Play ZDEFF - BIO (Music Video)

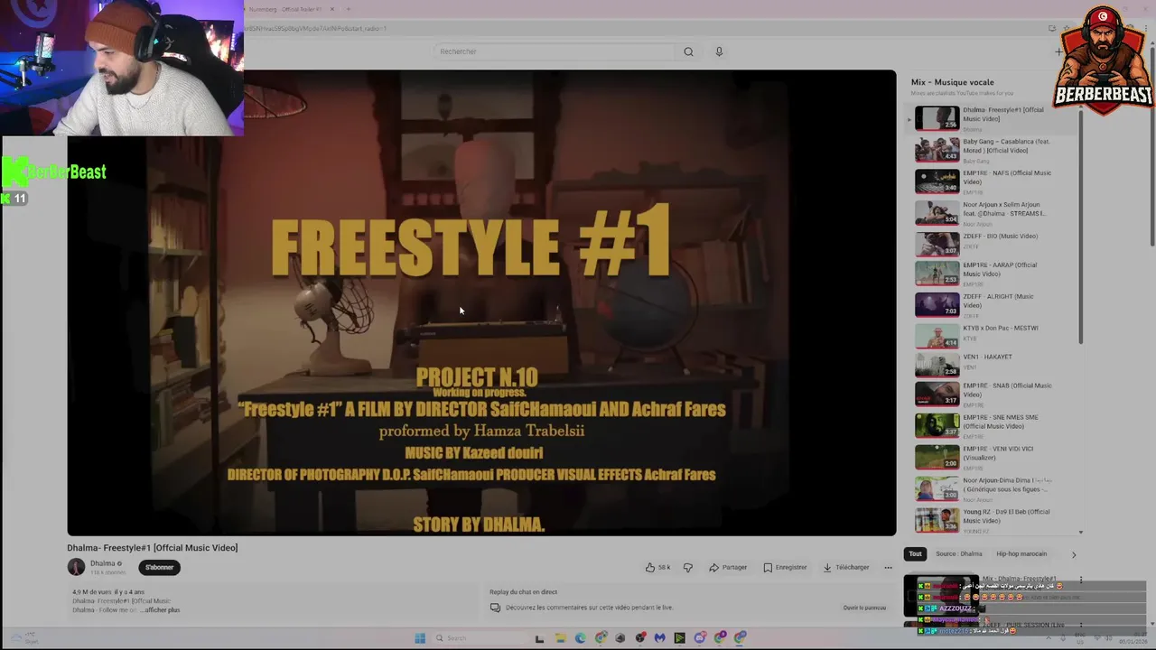point(993,244)
